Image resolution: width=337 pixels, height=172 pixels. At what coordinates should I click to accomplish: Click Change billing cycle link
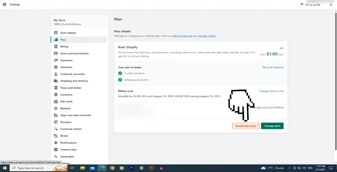click(x=271, y=91)
